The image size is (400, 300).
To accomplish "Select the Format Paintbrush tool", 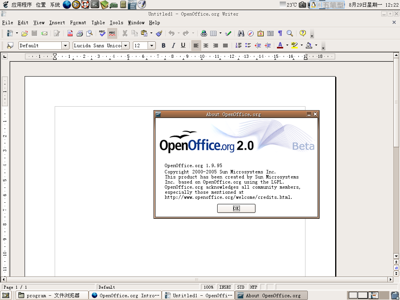I will (x=159, y=33).
